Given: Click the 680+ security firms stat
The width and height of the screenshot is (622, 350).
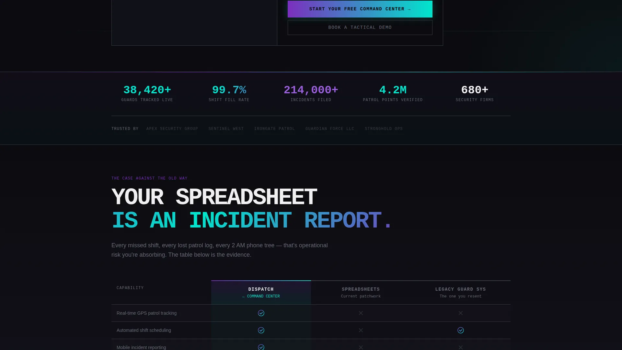Looking at the screenshot, I should (x=475, y=93).
